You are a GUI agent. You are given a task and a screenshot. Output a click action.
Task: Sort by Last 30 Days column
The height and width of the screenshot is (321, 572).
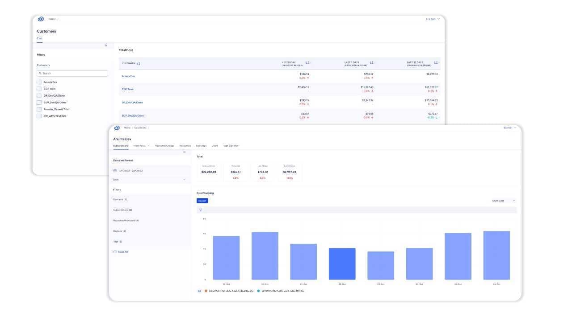436,63
